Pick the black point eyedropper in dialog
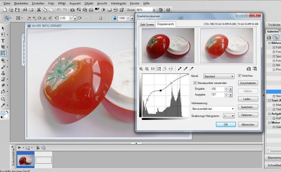 (x=180, y=69)
